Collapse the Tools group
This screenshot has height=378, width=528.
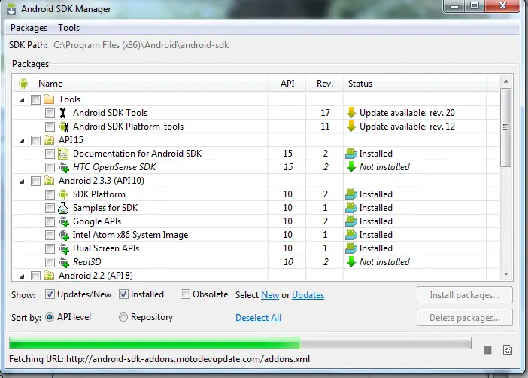click(x=23, y=100)
